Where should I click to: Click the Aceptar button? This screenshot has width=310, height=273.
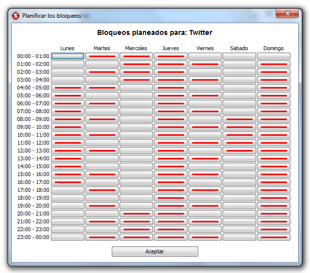(x=155, y=251)
